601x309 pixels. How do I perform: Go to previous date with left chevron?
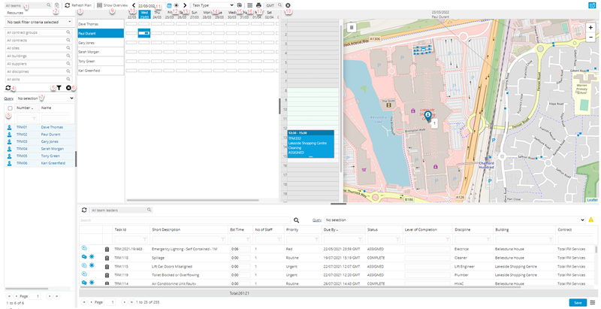(134, 5)
